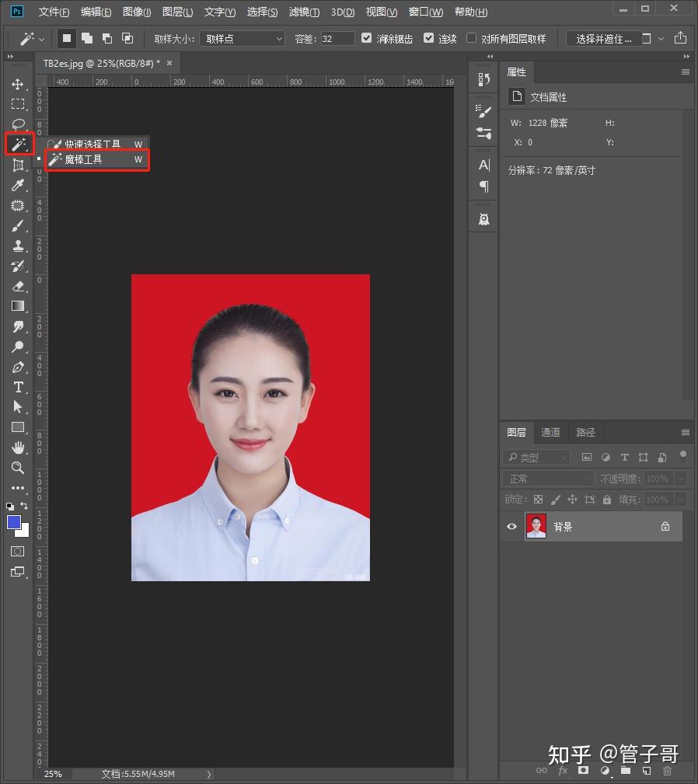
Task: Open the blend mode 正常 dropdown
Action: click(549, 479)
